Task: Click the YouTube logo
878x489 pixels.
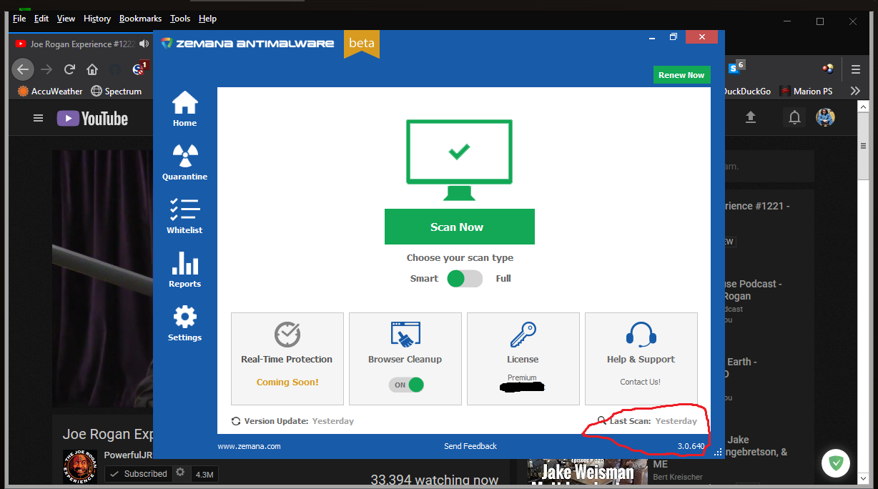Action: 93,119
